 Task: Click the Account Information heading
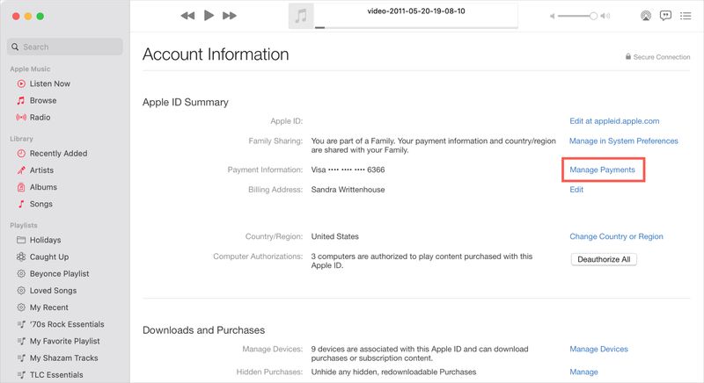(x=216, y=54)
